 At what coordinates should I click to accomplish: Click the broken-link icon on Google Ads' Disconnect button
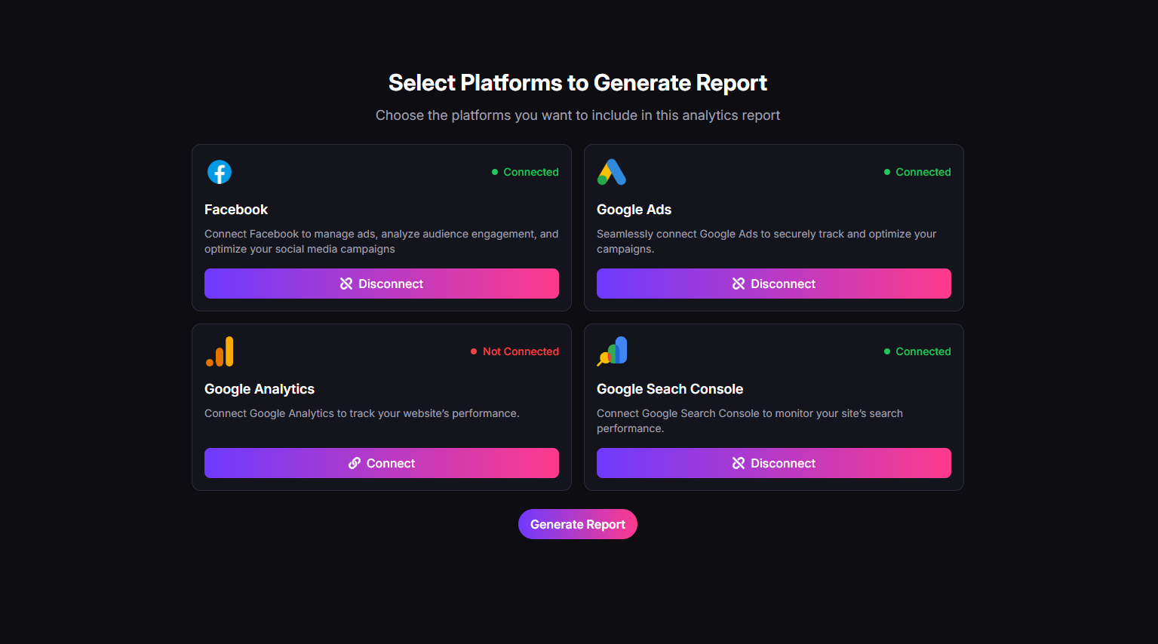point(738,283)
